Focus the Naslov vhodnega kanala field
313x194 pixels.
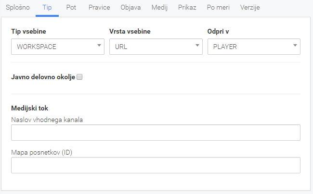tap(156, 133)
